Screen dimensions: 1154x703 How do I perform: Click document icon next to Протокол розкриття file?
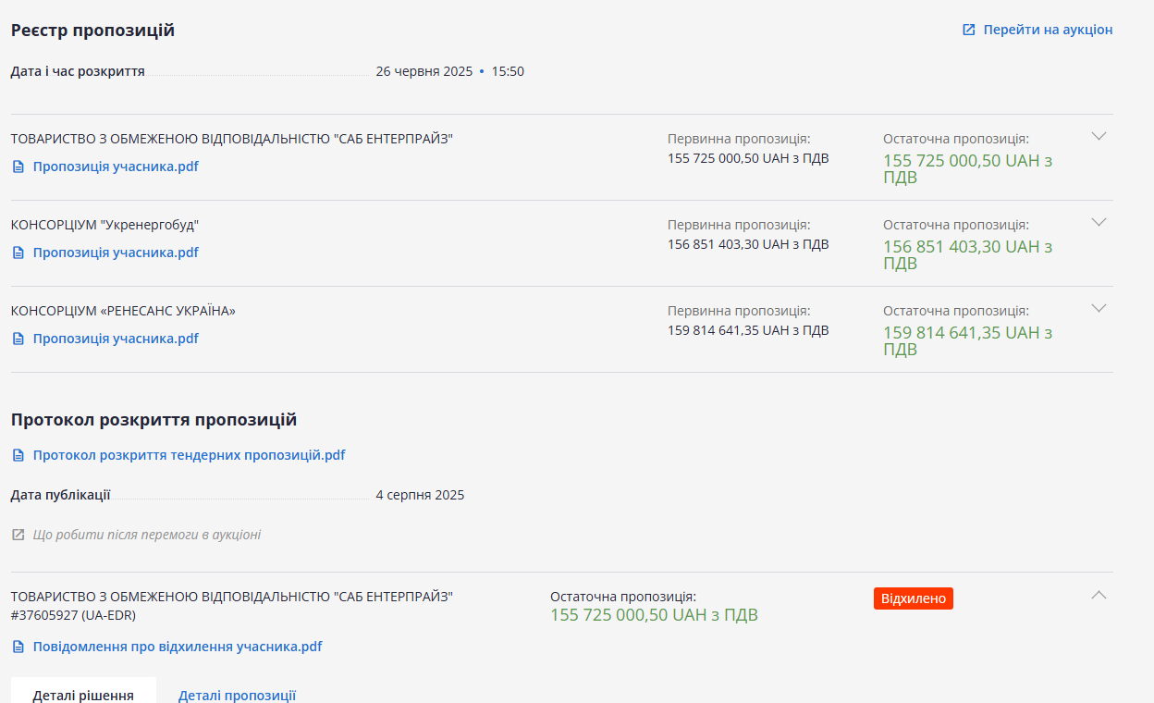(x=18, y=455)
